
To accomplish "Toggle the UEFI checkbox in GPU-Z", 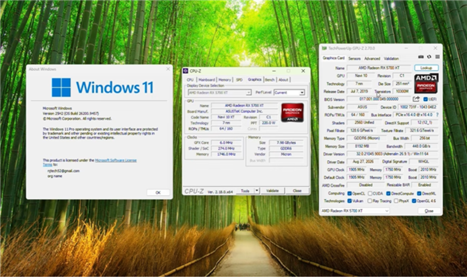I will coord(425,99).
